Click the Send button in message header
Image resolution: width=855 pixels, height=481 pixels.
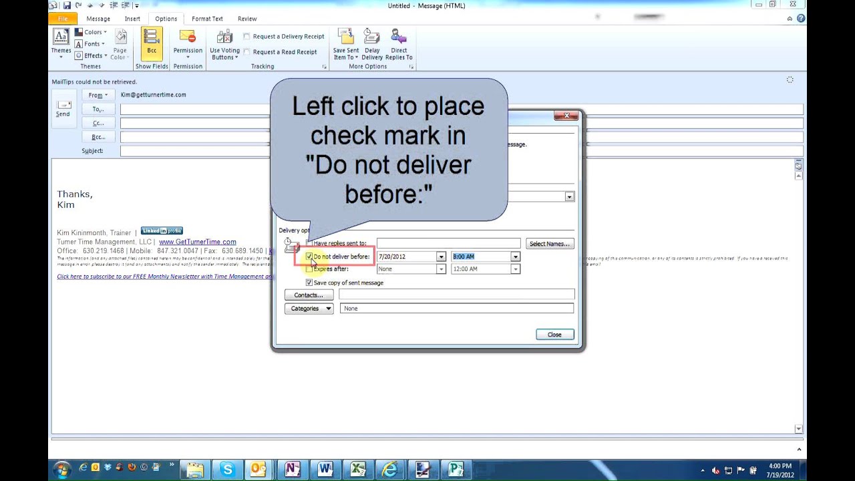(63, 108)
